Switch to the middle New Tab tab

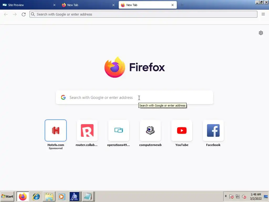tap(88, 5)
